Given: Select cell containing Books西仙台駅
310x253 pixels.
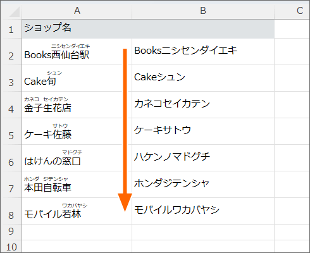Looking at the screenshot, I should pos(77,52).
